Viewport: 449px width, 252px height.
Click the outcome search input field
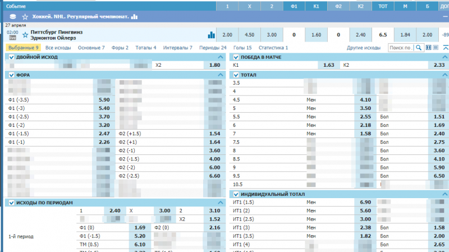click(400, 48)
